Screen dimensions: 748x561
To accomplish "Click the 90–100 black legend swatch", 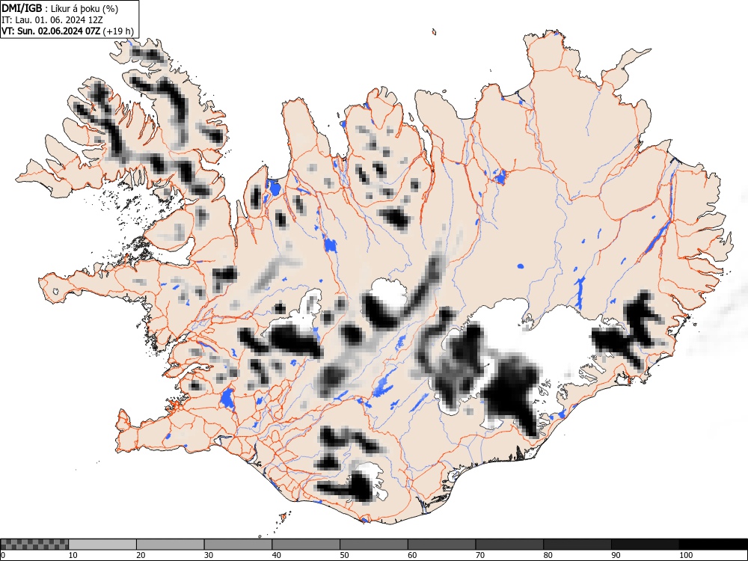I will (x=645, y=545).
